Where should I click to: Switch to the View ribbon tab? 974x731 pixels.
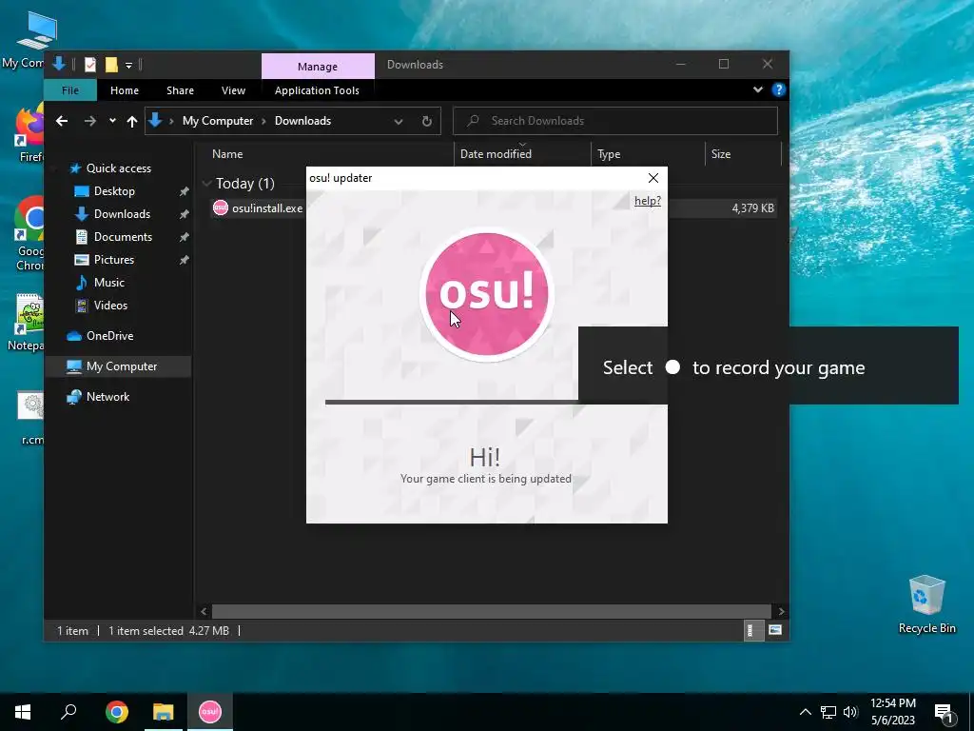click(234, 90)
